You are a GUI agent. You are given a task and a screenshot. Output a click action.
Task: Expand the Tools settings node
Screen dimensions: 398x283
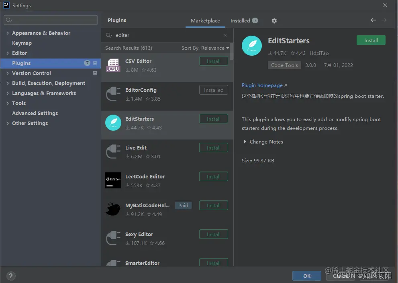[8, 103]
